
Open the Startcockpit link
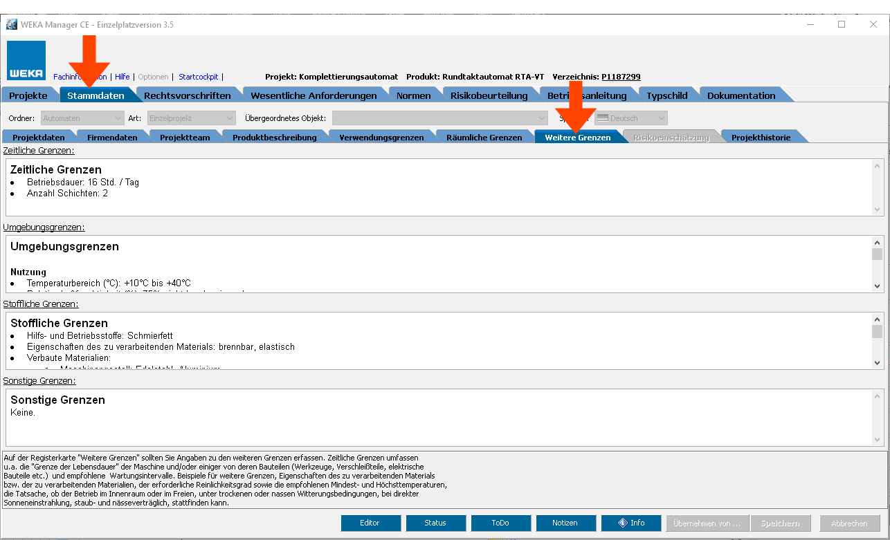pyautogui.click(x=198, y=77)
